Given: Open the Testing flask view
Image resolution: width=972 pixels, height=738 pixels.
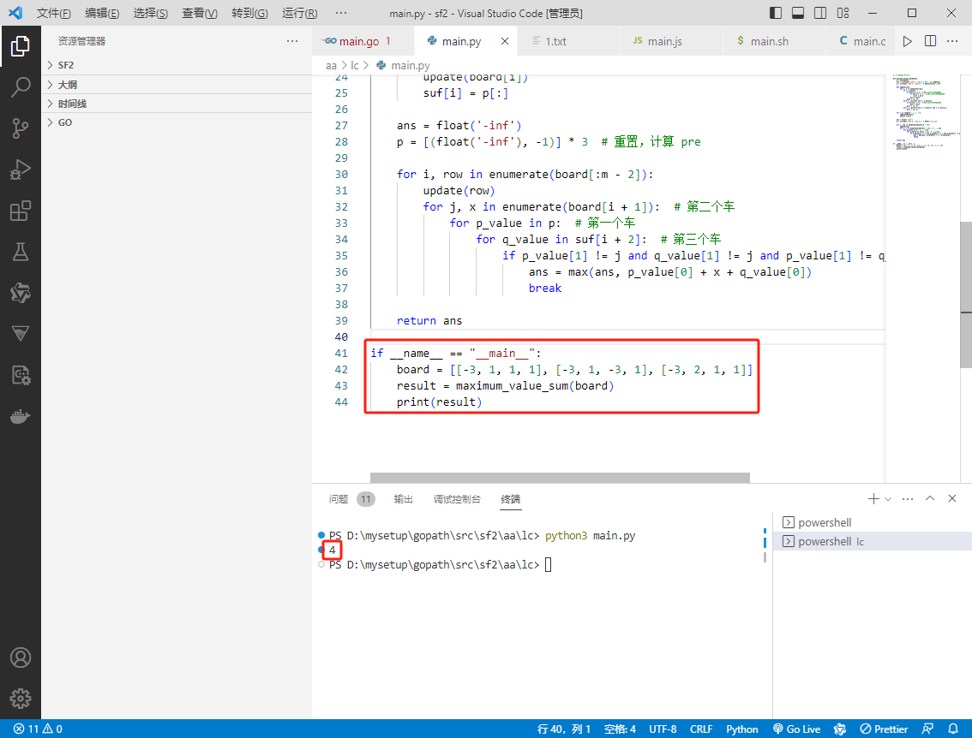Looking at the screenshot, I should [x=21, y=252].
